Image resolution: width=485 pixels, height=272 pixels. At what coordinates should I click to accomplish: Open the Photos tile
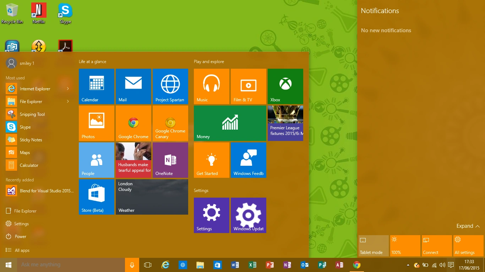pos(97,123)
